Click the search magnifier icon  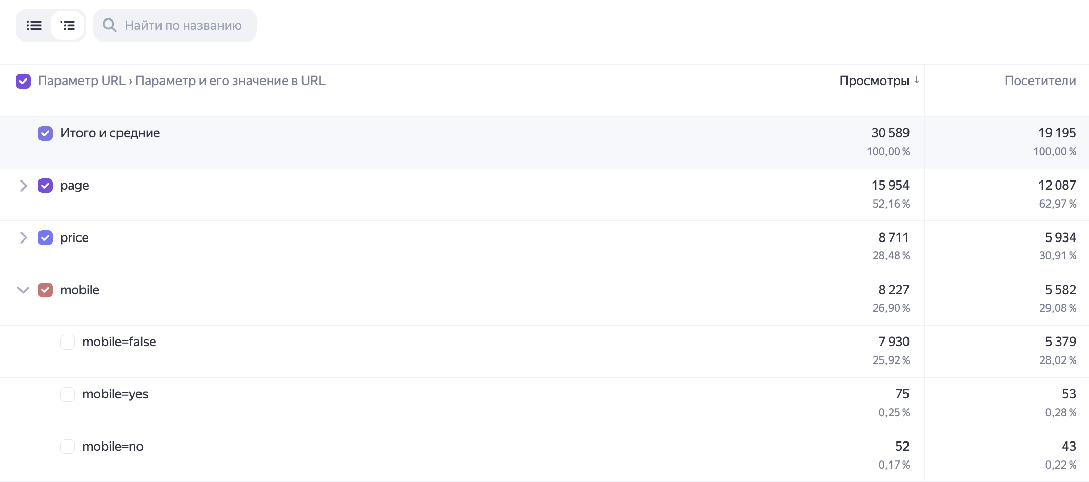(110, 25)
